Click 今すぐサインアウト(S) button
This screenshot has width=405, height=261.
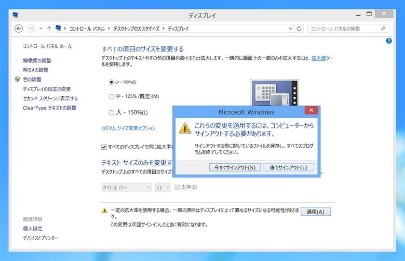pyautogui.click(x=235, y=167)
